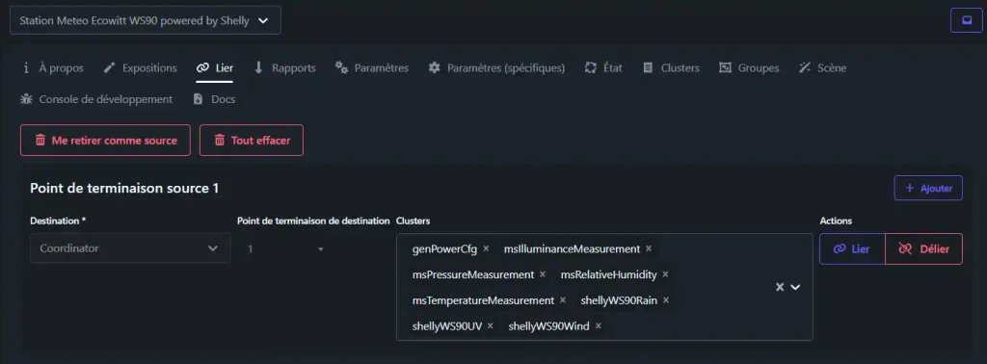Click bug icon beside Console de développement
This screenshot has height=364, width=987.
[x=26, y=98]
